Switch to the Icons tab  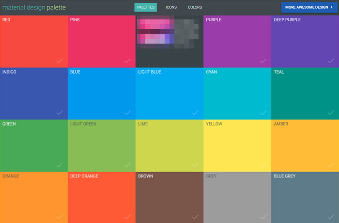171,7
